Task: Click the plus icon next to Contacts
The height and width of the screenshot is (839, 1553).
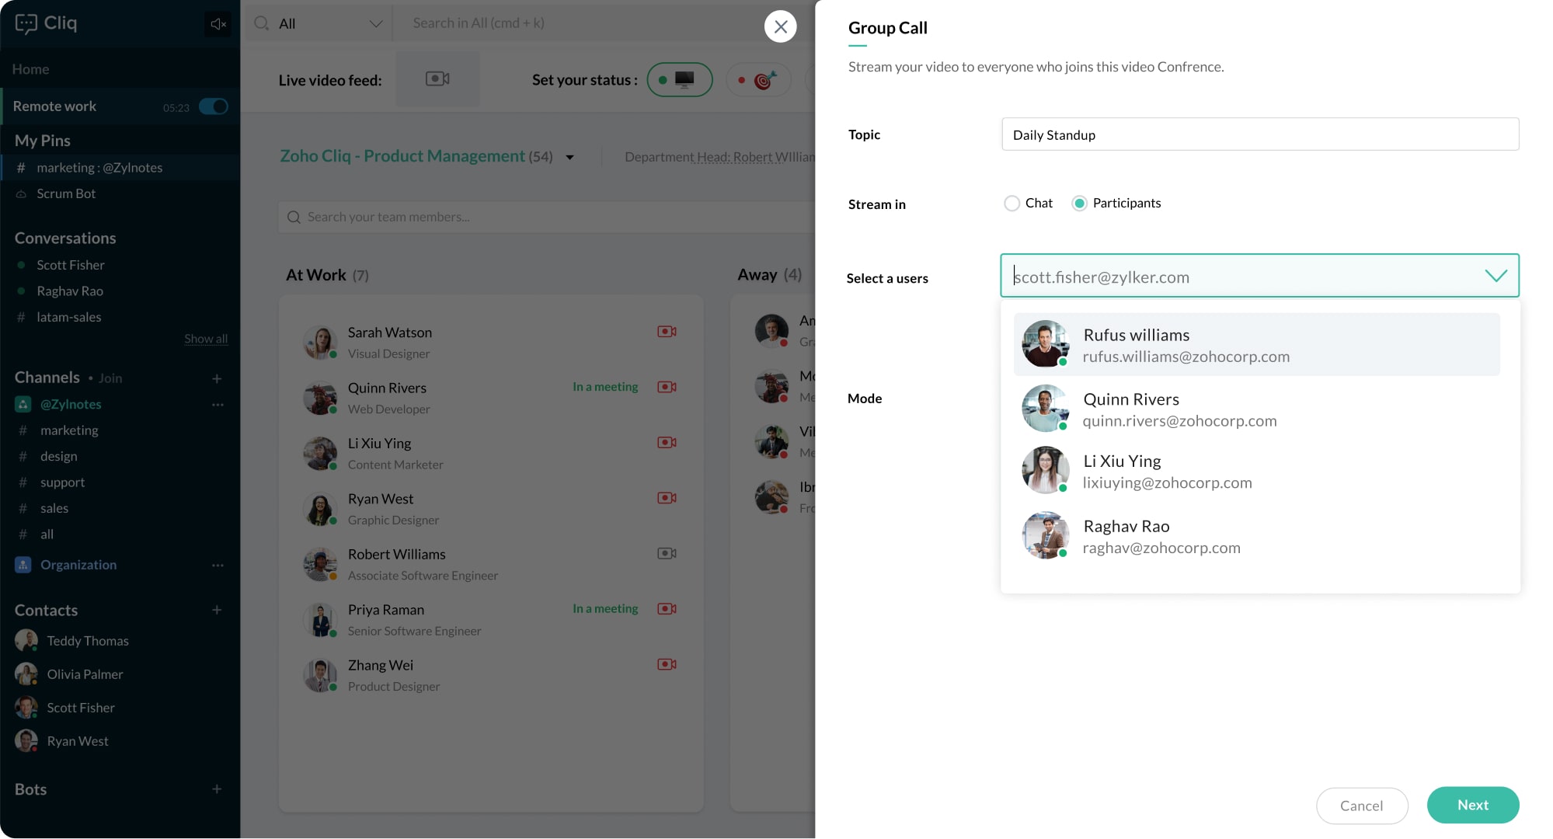Action: coord(217,611)
